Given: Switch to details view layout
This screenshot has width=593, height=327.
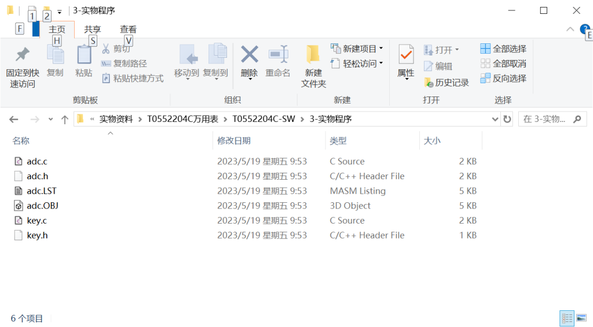Looking at the screenshot, I should click(x=567, y=318).
